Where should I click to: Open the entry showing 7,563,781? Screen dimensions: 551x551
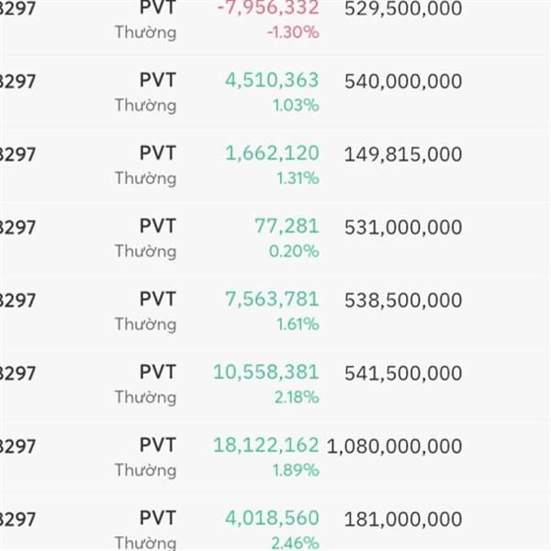[x=272, y=299]
